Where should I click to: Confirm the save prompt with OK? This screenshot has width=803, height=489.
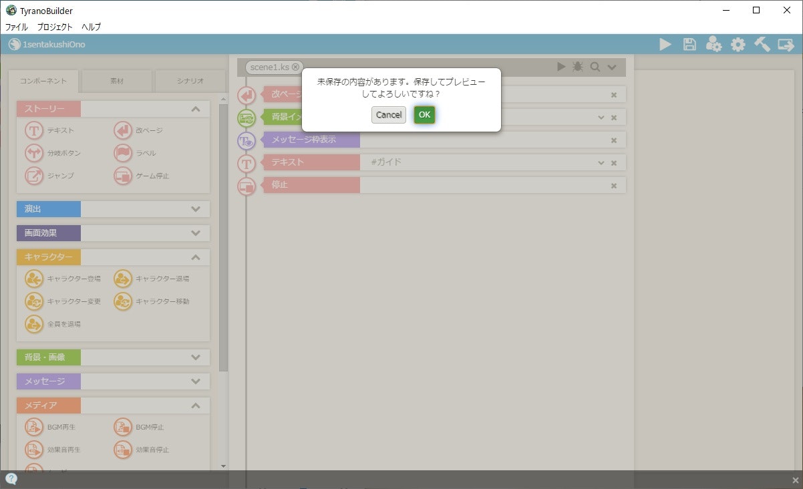pos(424,115)
